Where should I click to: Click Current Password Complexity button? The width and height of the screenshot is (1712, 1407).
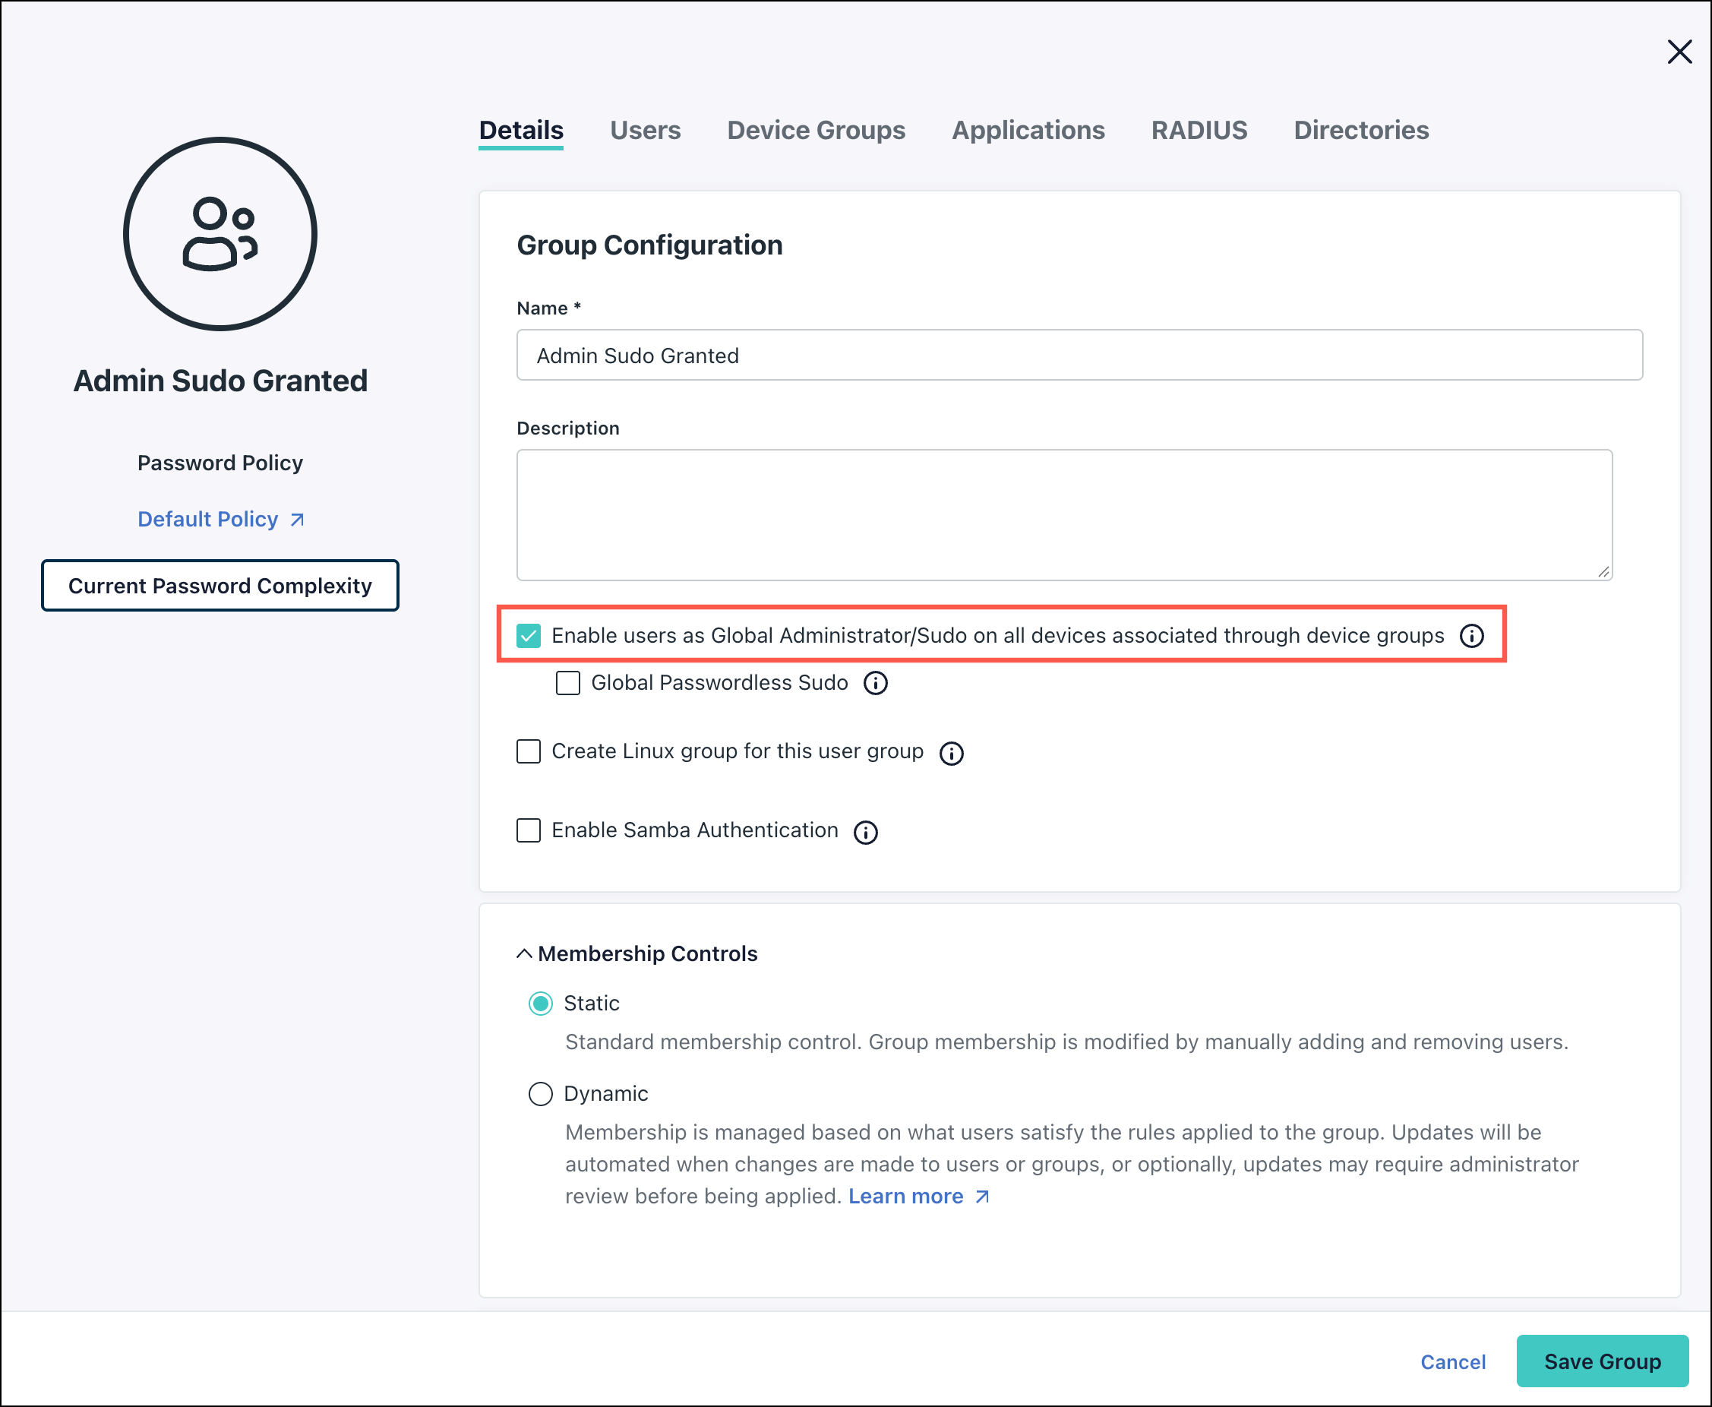[220, 586]
